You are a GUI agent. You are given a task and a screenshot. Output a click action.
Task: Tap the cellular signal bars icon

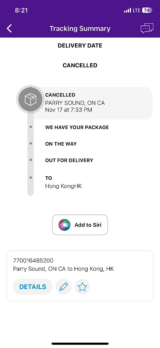click(127, 10)
